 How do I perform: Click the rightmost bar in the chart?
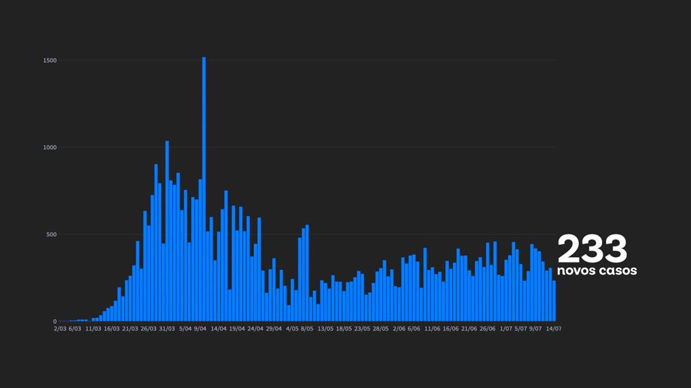(554, 301)
